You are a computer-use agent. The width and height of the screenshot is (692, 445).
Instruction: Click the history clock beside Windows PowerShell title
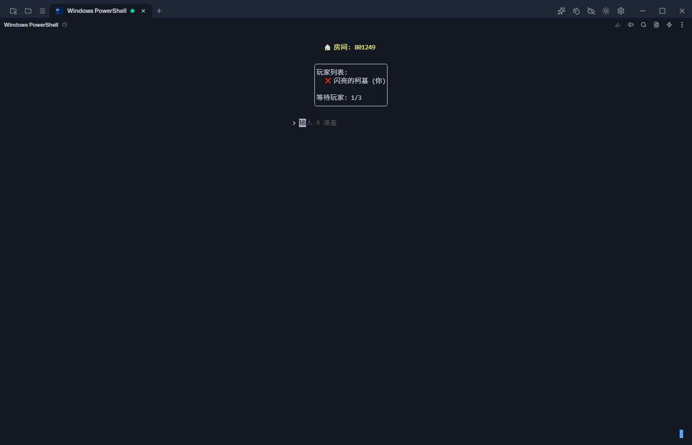click(65, 25)
